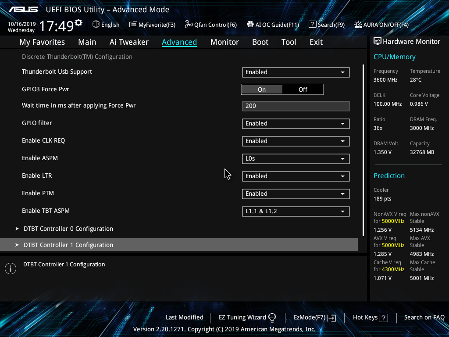Click the CPU/Memory heading
Image resolution: width=449 pixels, height=337 pixels.
point(394,57)
